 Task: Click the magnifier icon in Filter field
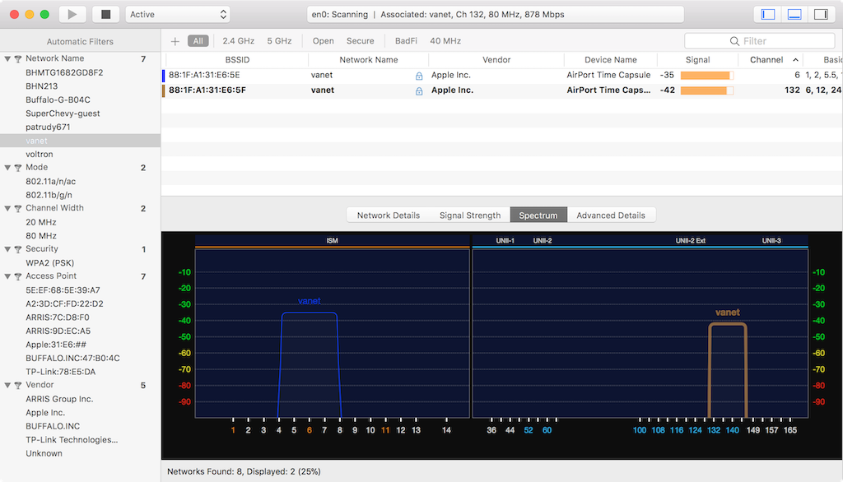[x=734, y=41]
